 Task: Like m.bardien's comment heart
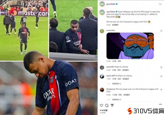click(161, 31)
